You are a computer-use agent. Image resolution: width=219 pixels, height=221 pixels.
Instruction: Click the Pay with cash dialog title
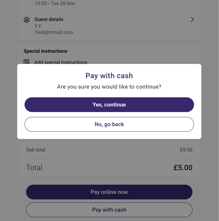(x=109, y=76)
